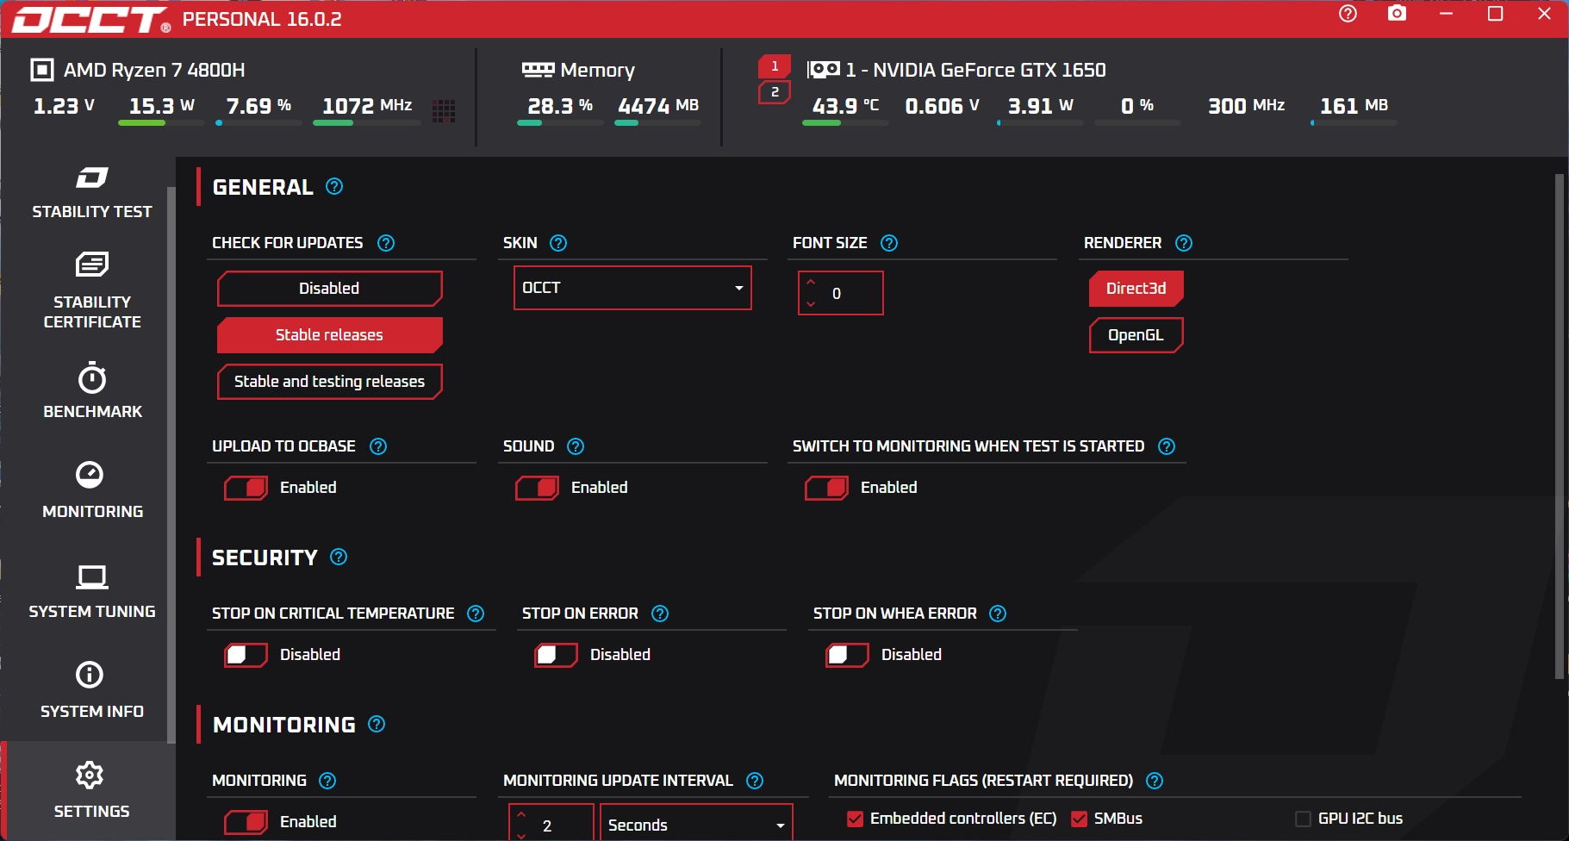This screenshot has height=841, width=1569.
Task: Show help for Check For Updates
Action: point(386,243)
